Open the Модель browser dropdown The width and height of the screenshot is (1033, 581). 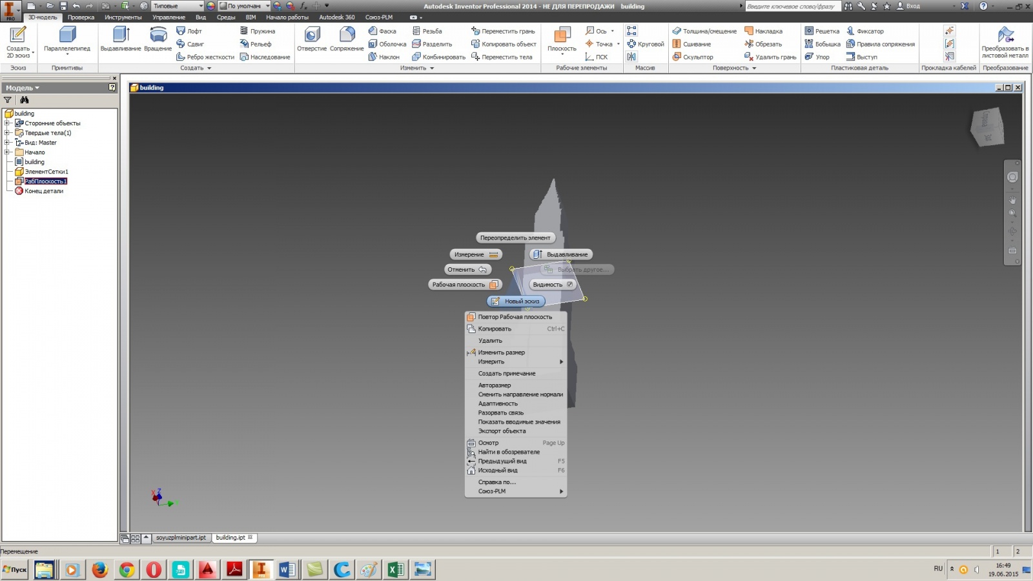coord(23,88)
